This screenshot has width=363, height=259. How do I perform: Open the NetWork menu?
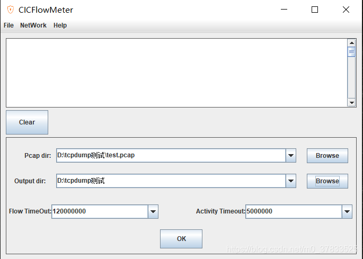33,25
